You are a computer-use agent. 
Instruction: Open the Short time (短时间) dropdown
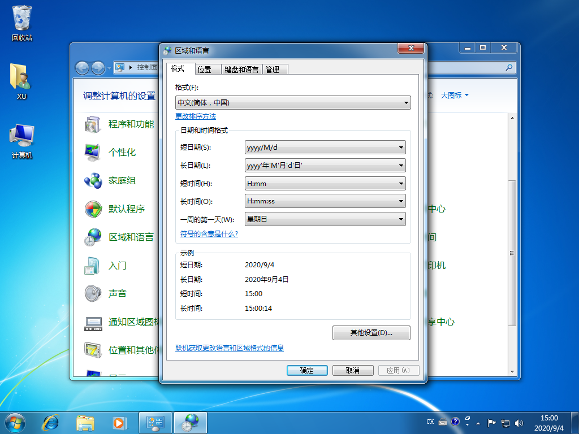325,184
